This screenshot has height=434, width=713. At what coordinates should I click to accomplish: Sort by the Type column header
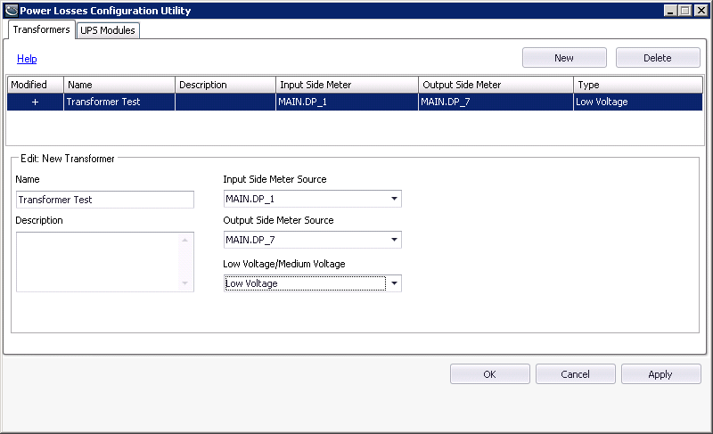[637, 85]
